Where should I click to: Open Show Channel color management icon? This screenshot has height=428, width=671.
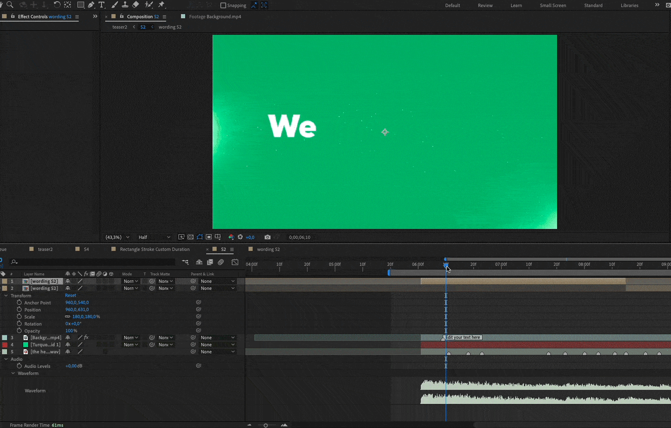[231, 237]
